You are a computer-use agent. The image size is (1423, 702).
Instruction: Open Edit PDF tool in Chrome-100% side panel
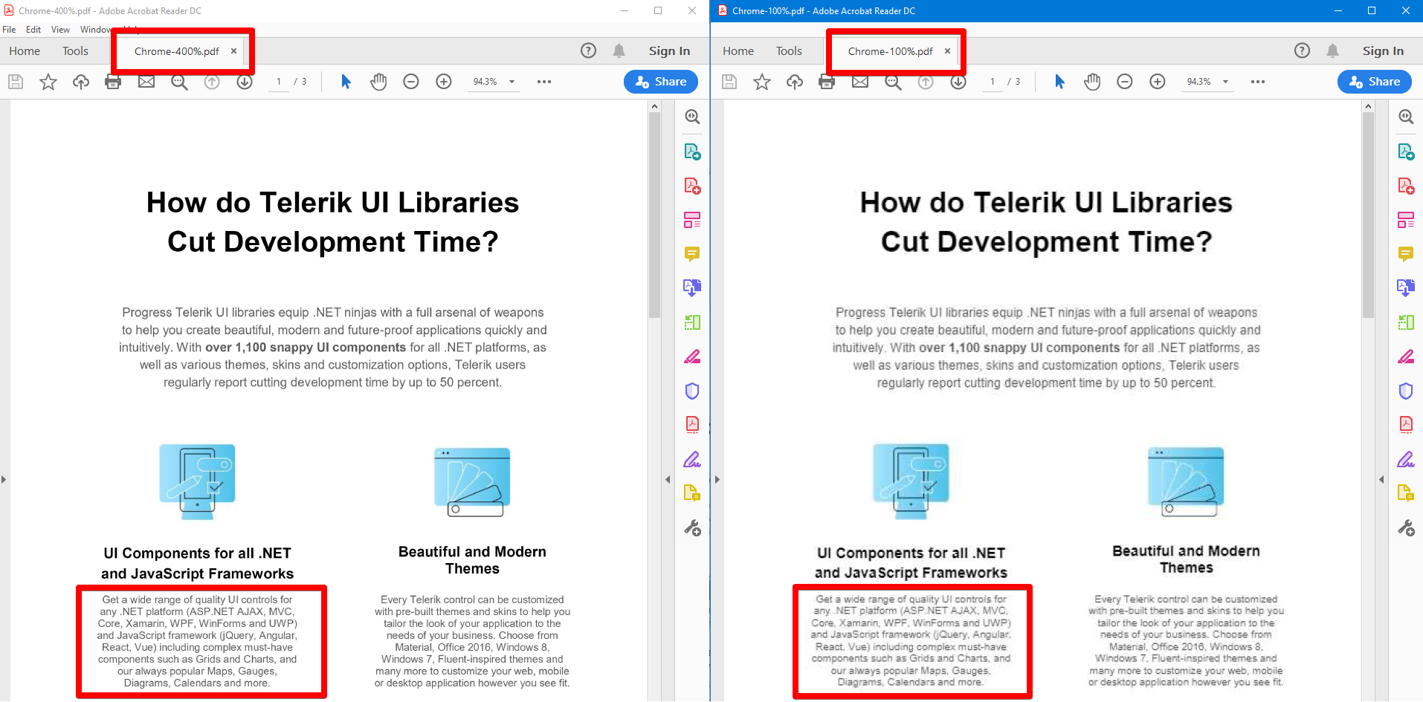click(x=1406, y=220)
